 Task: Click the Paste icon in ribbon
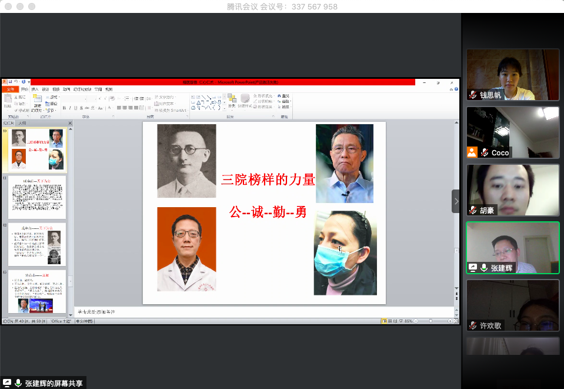point(8,101)
